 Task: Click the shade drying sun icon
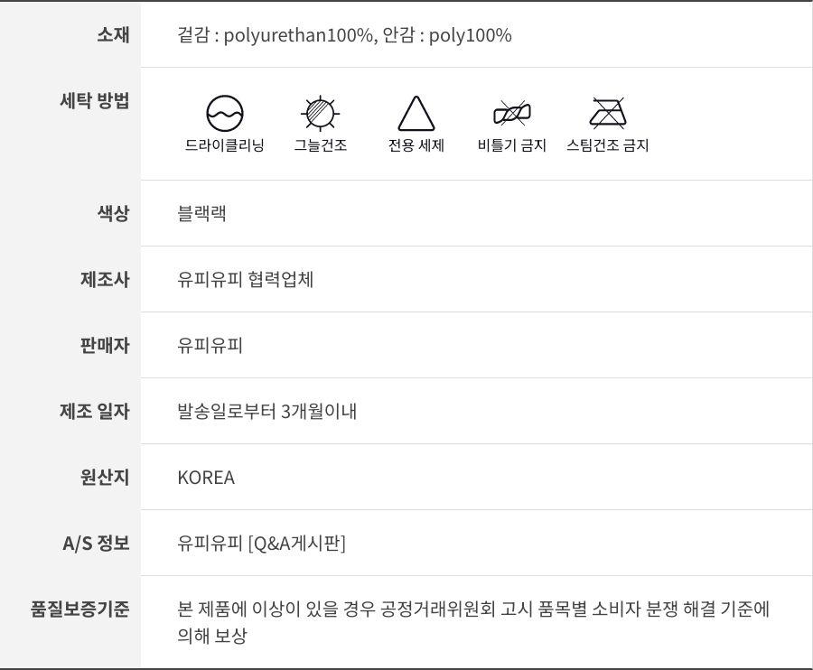pos(320,114)
